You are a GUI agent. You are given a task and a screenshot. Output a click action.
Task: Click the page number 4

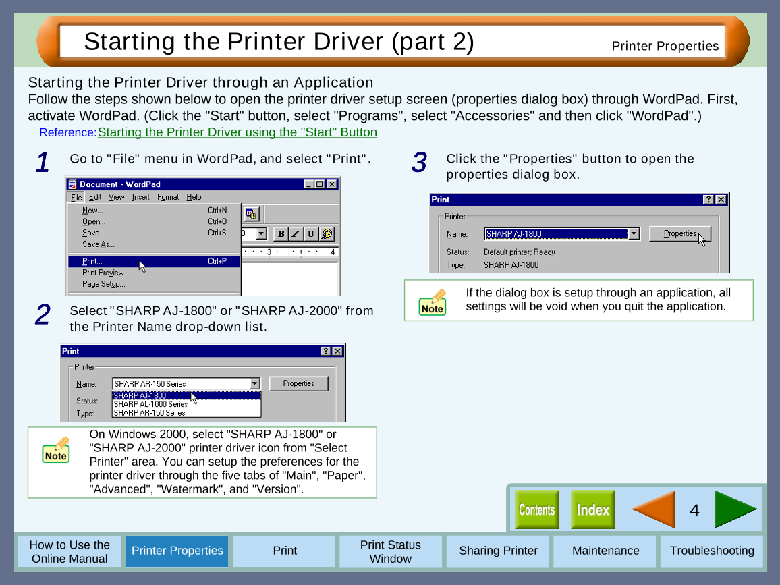point(694,510)
